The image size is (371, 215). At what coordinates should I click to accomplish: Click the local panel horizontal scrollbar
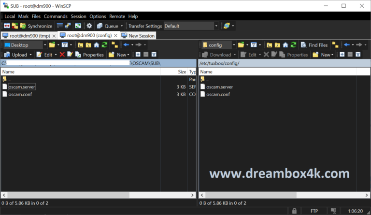point(98,195)
